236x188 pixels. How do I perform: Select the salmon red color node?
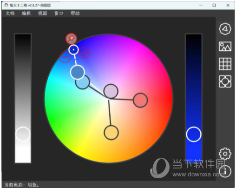click(x=140, y=100)
